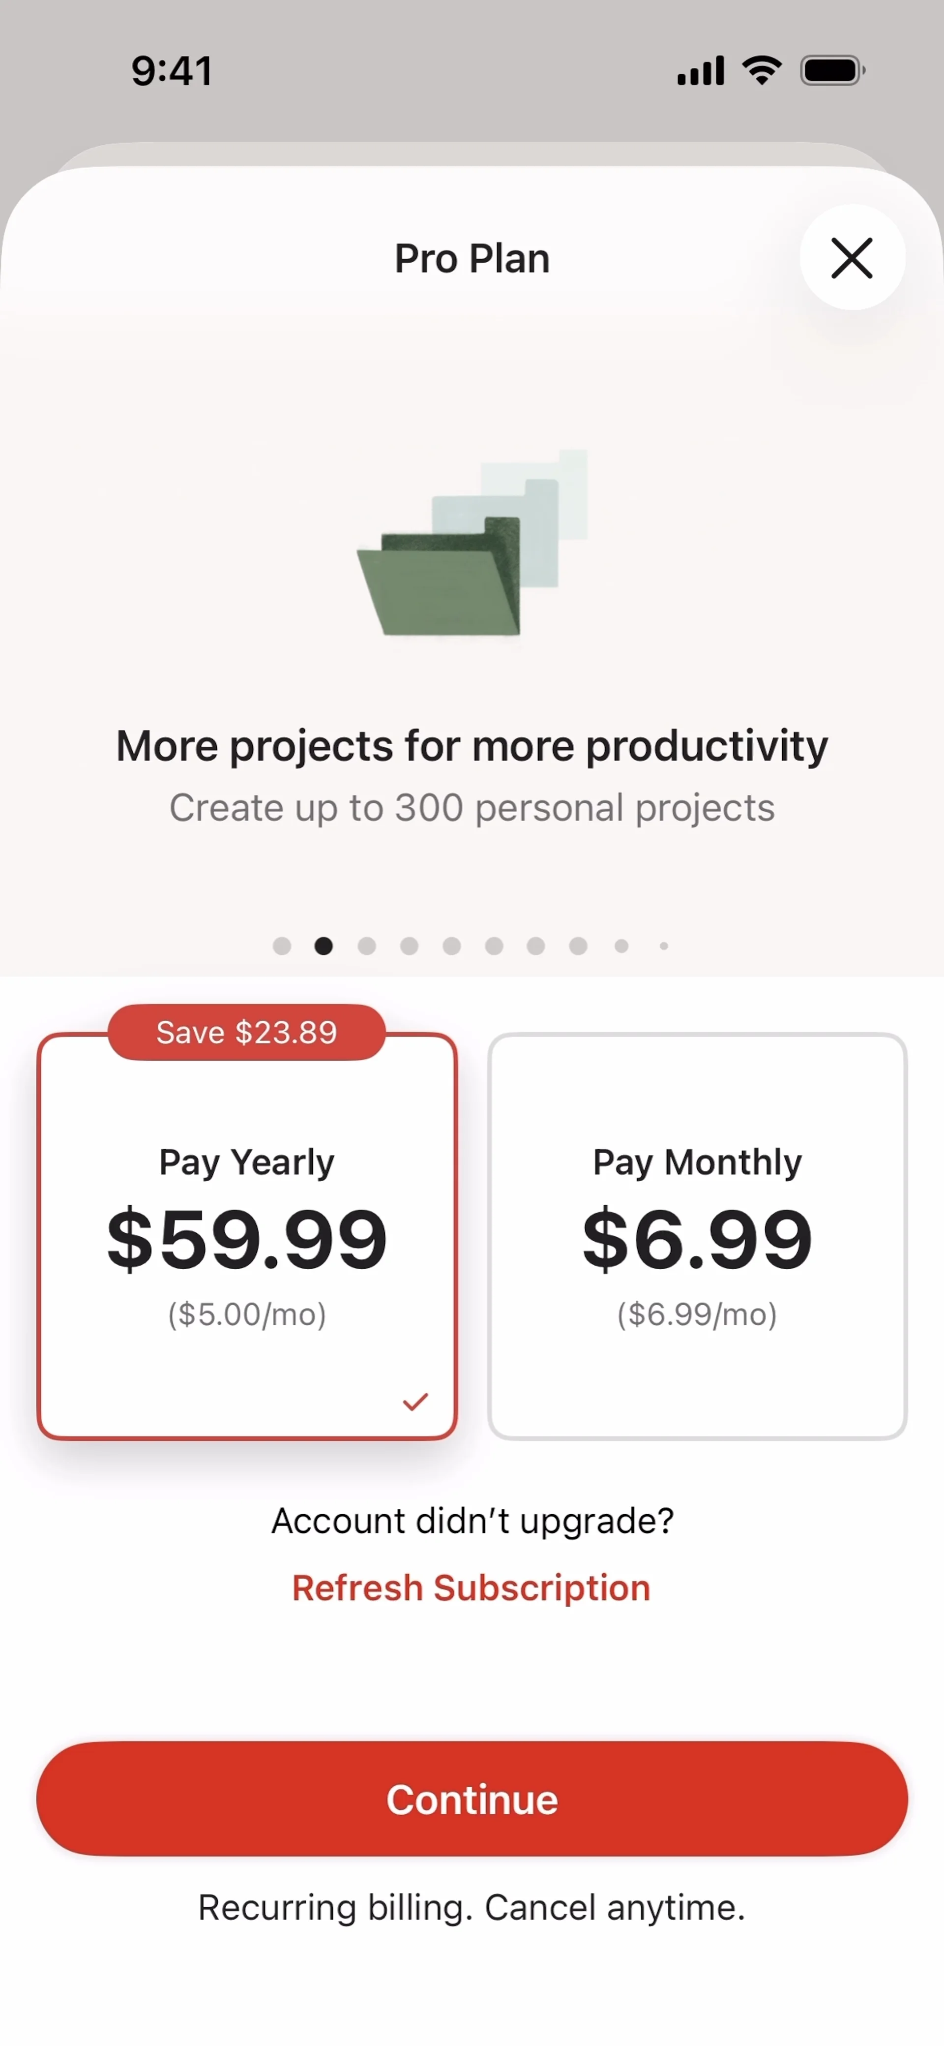Tap the battery indicator icon

[x=831, y=71]
